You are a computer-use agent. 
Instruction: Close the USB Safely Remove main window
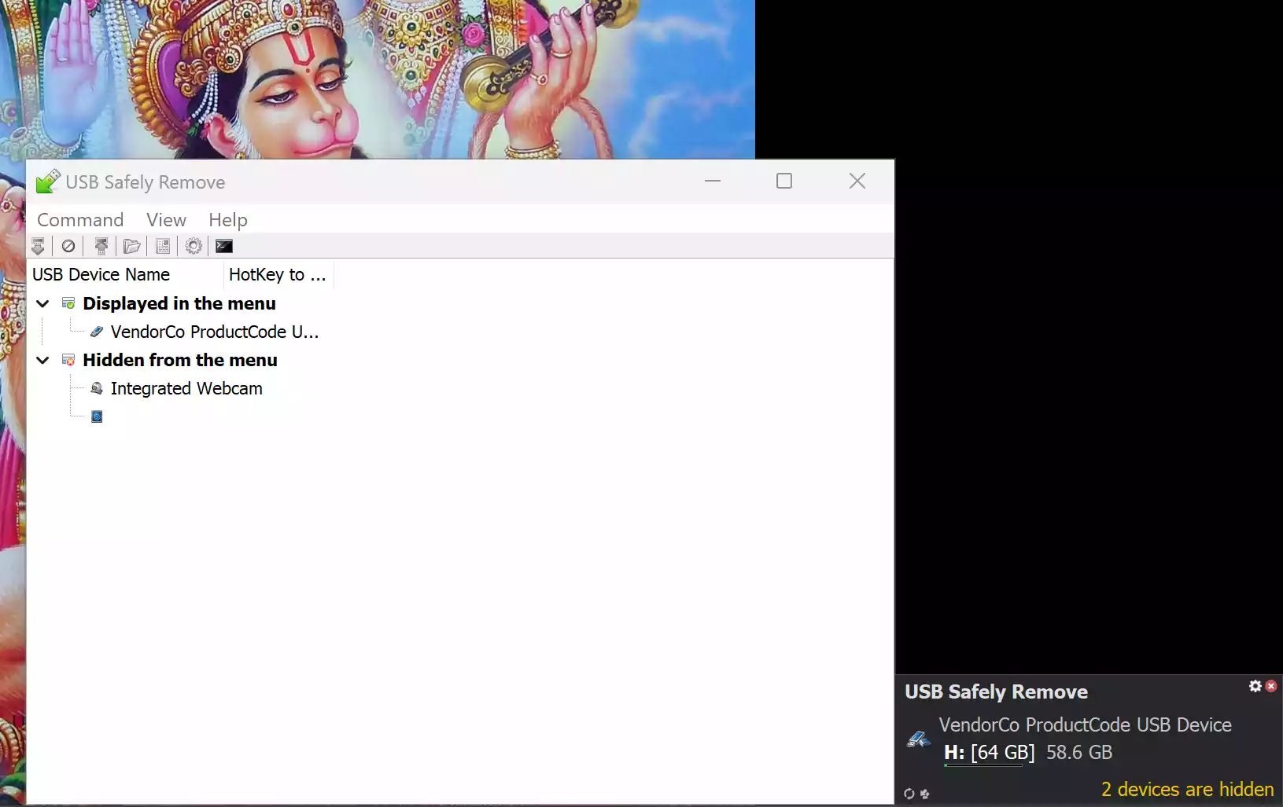(x=857, y=182)
